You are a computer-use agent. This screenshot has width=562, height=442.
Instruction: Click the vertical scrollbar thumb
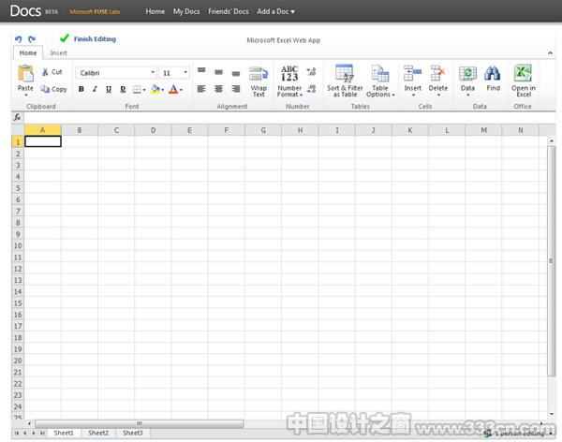552,261
